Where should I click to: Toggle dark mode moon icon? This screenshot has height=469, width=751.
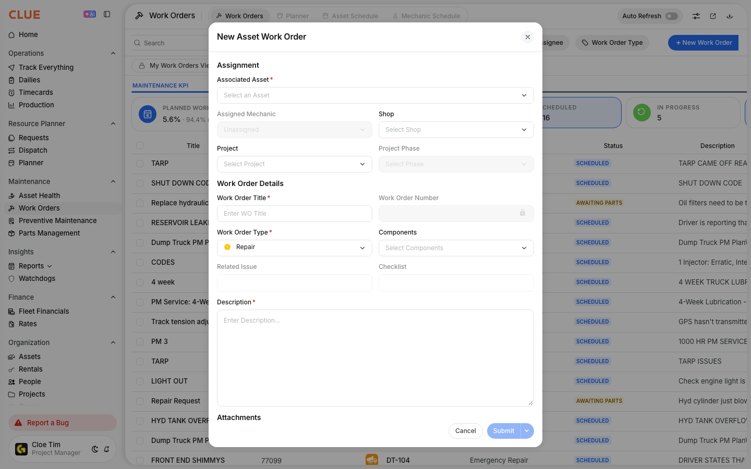[x=95, y=449]
